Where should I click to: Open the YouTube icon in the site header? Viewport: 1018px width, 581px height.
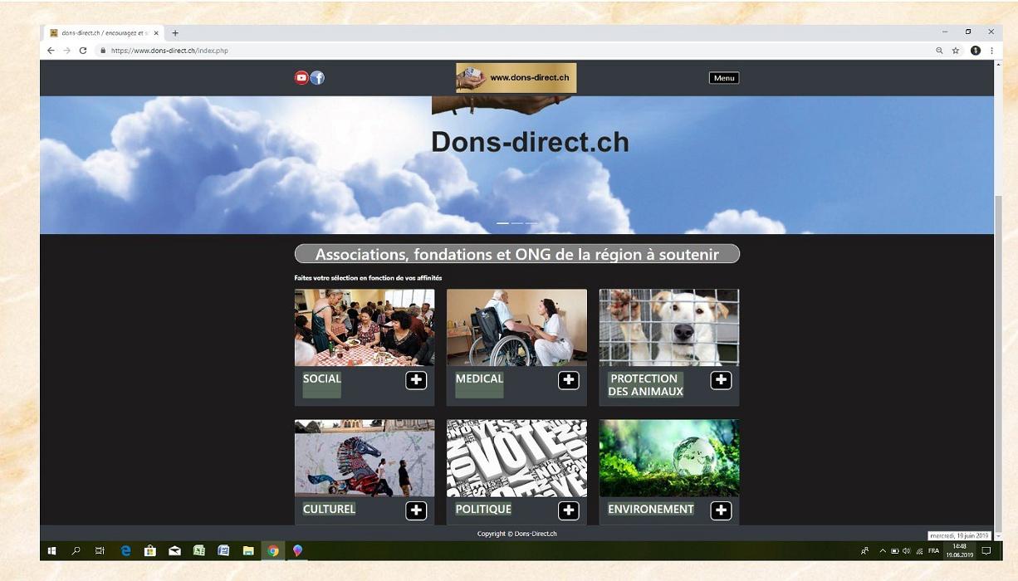click(301, 77)
